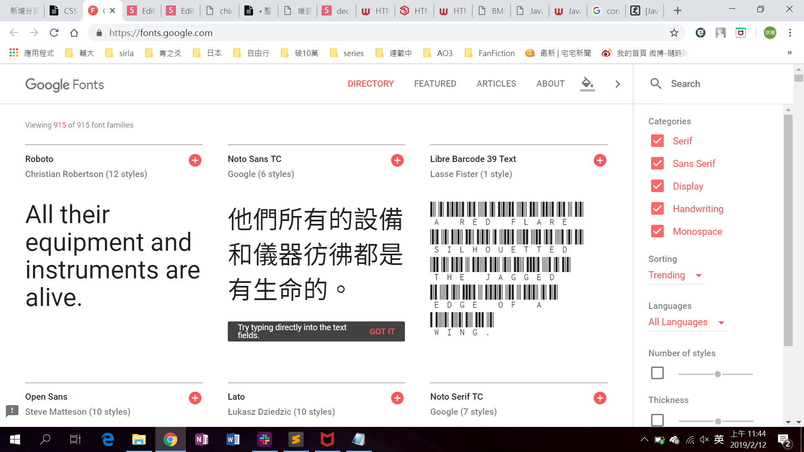804x452 pixels.
Task: Add Noto Sans TC font family
Action: pos(397,160)
